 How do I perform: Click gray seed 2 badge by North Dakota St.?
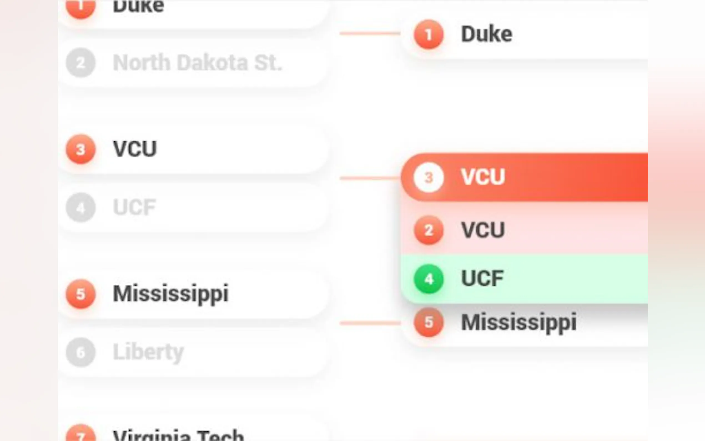click(x=80, y=63)
